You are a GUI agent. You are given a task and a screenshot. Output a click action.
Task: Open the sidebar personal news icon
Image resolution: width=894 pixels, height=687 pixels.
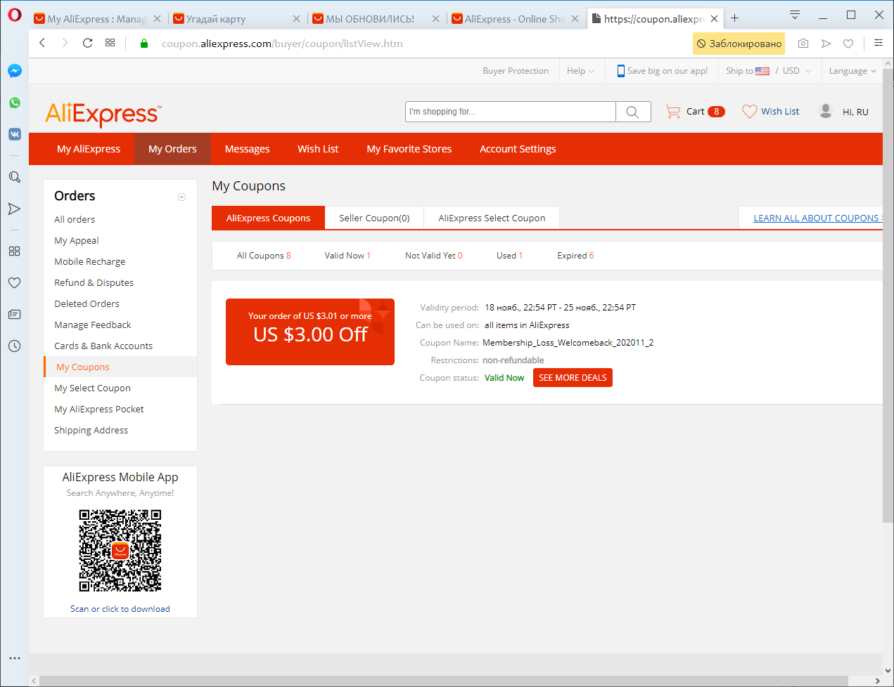[15, 314]
